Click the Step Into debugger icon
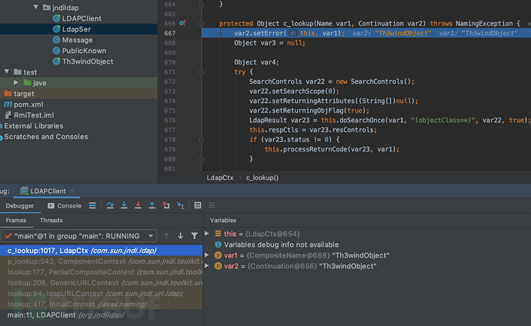Screen dimensions: 531x326 pos(123,205)
